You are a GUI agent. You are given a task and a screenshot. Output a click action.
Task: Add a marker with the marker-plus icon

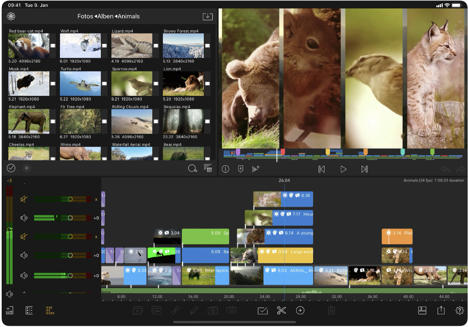coord(241,169)
